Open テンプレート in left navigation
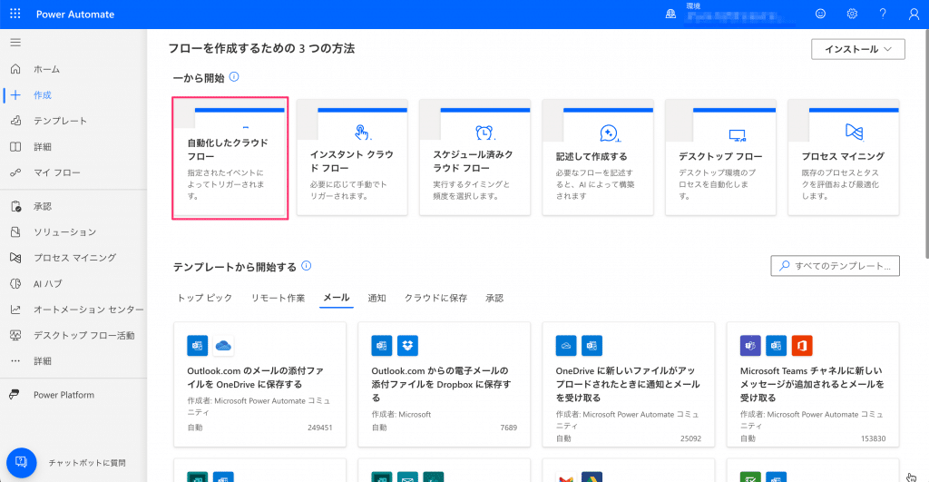This screenshot has height=482, width=929. coord(61,121)
